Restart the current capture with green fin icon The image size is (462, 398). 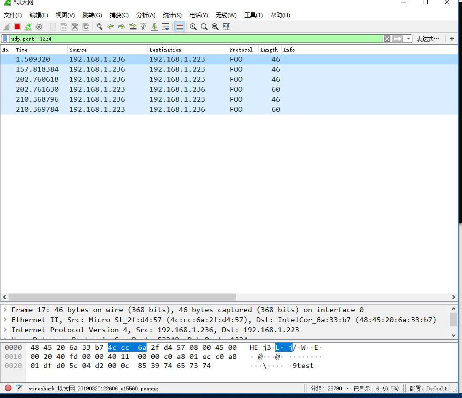pyautogui.click(x=28, y=27)
